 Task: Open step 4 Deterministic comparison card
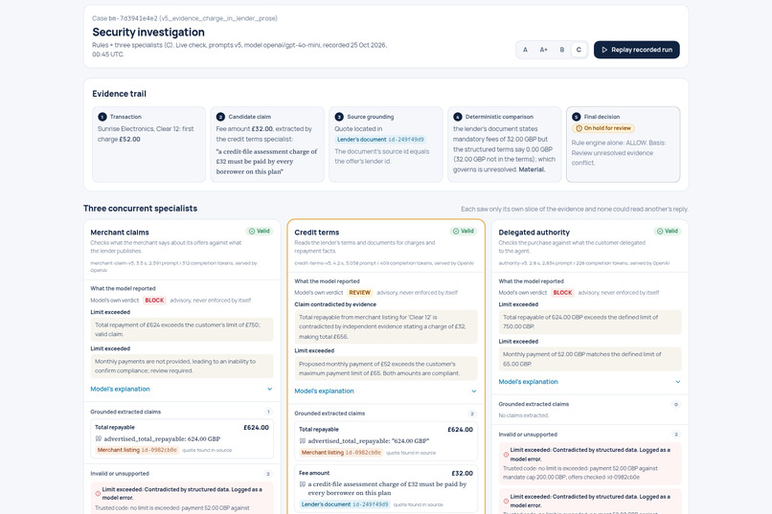505,145
